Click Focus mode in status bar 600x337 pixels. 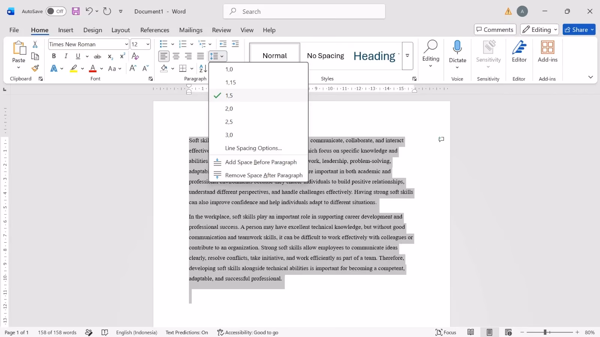(446, 332)
